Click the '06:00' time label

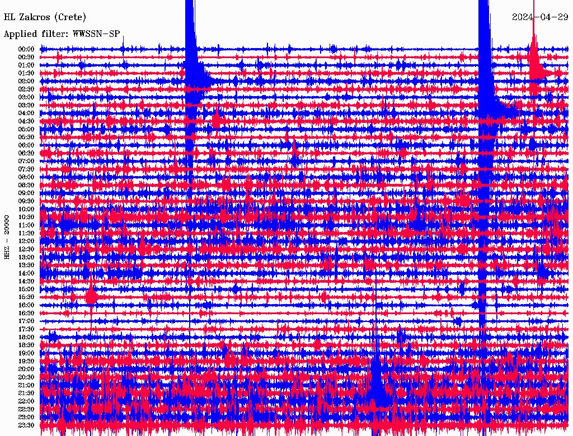tap(26, 145)
